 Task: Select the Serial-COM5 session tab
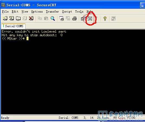pos(13,26)
